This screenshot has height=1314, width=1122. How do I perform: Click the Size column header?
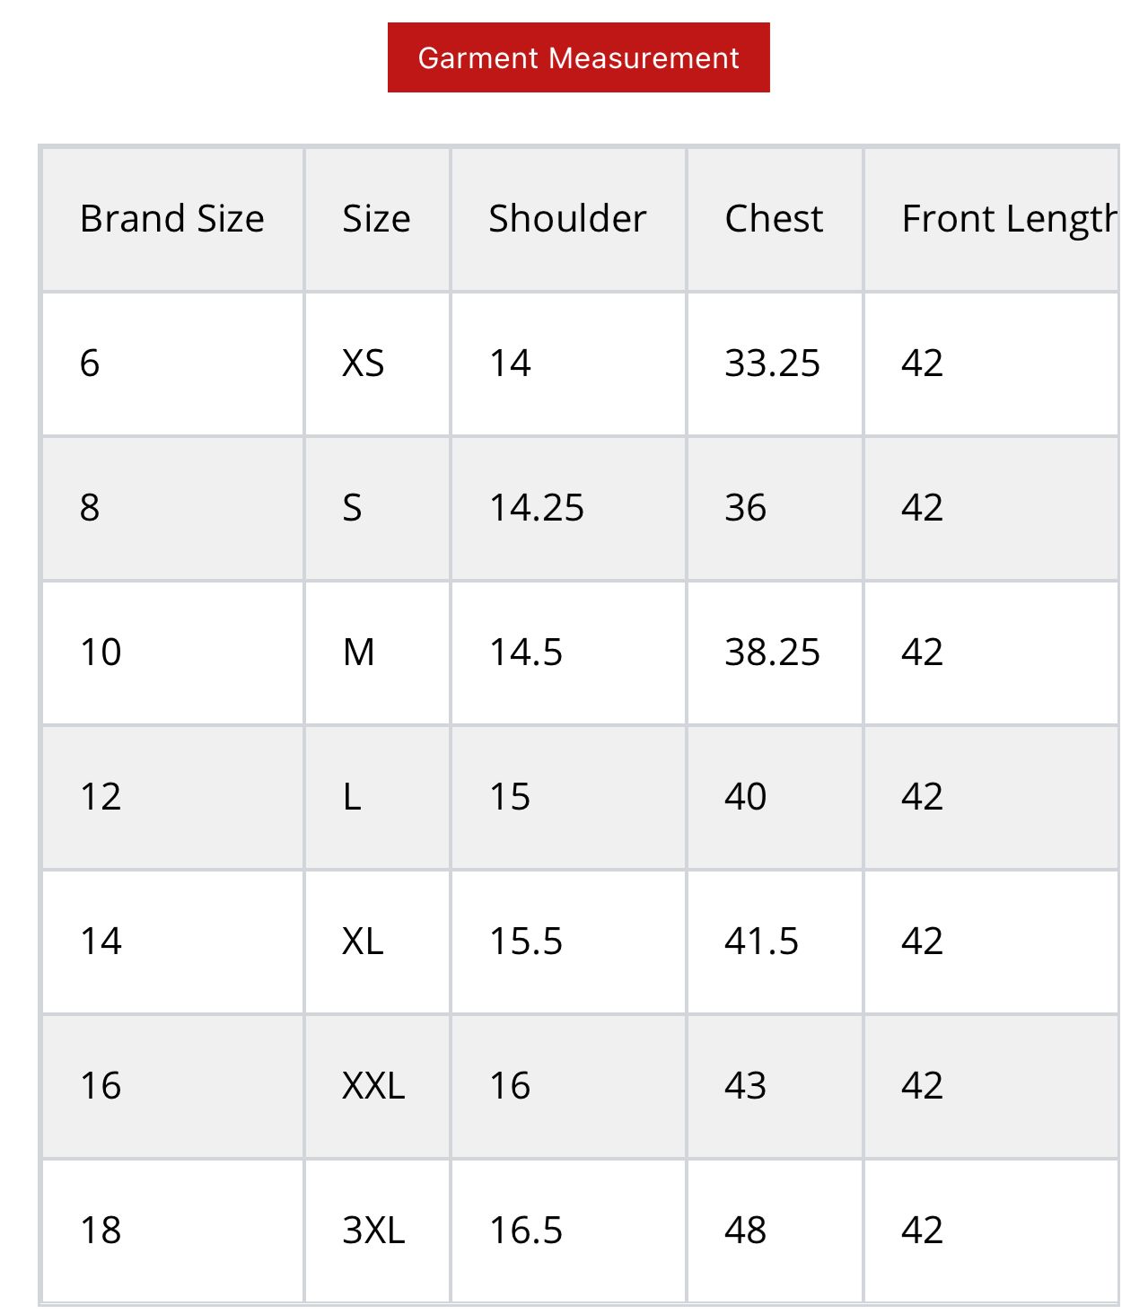point(376,219)
